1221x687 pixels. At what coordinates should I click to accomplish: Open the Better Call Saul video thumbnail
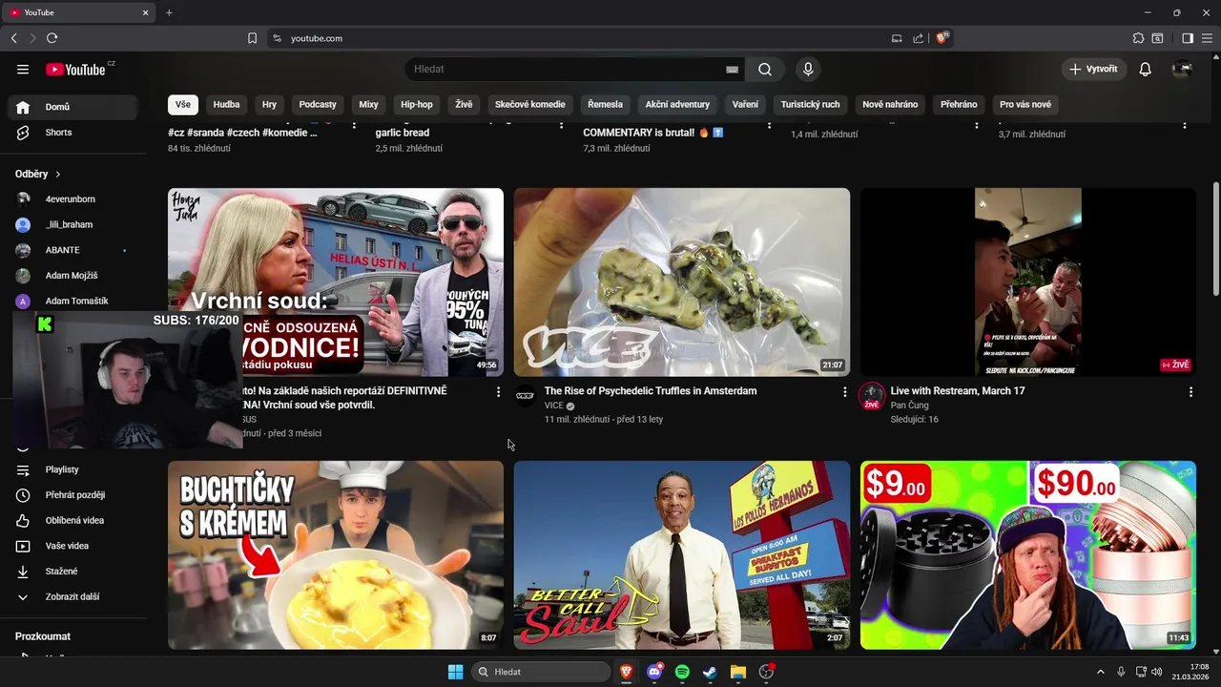click(x=682, y=555)
